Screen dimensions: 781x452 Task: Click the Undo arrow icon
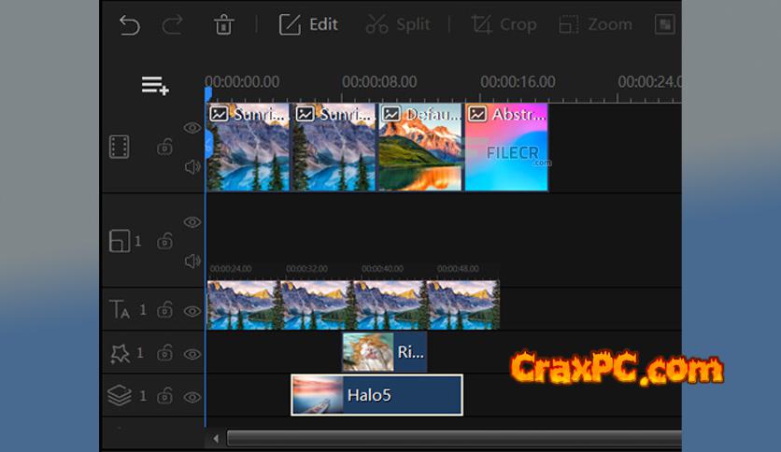pyautogui.click(x=129, y=25)
